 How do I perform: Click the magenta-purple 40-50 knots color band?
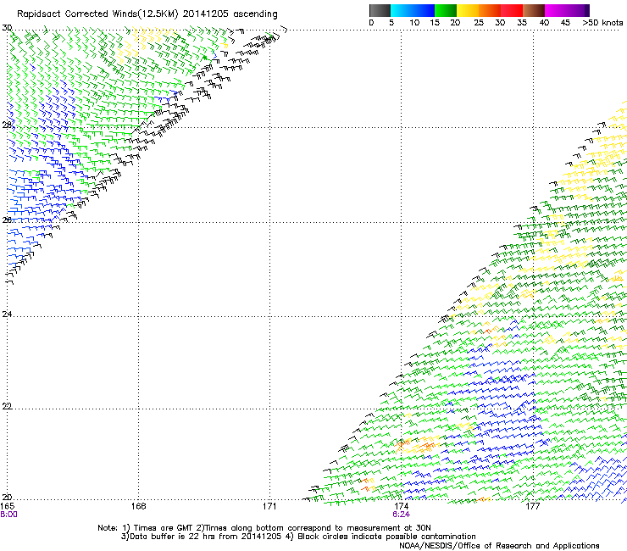567,10
